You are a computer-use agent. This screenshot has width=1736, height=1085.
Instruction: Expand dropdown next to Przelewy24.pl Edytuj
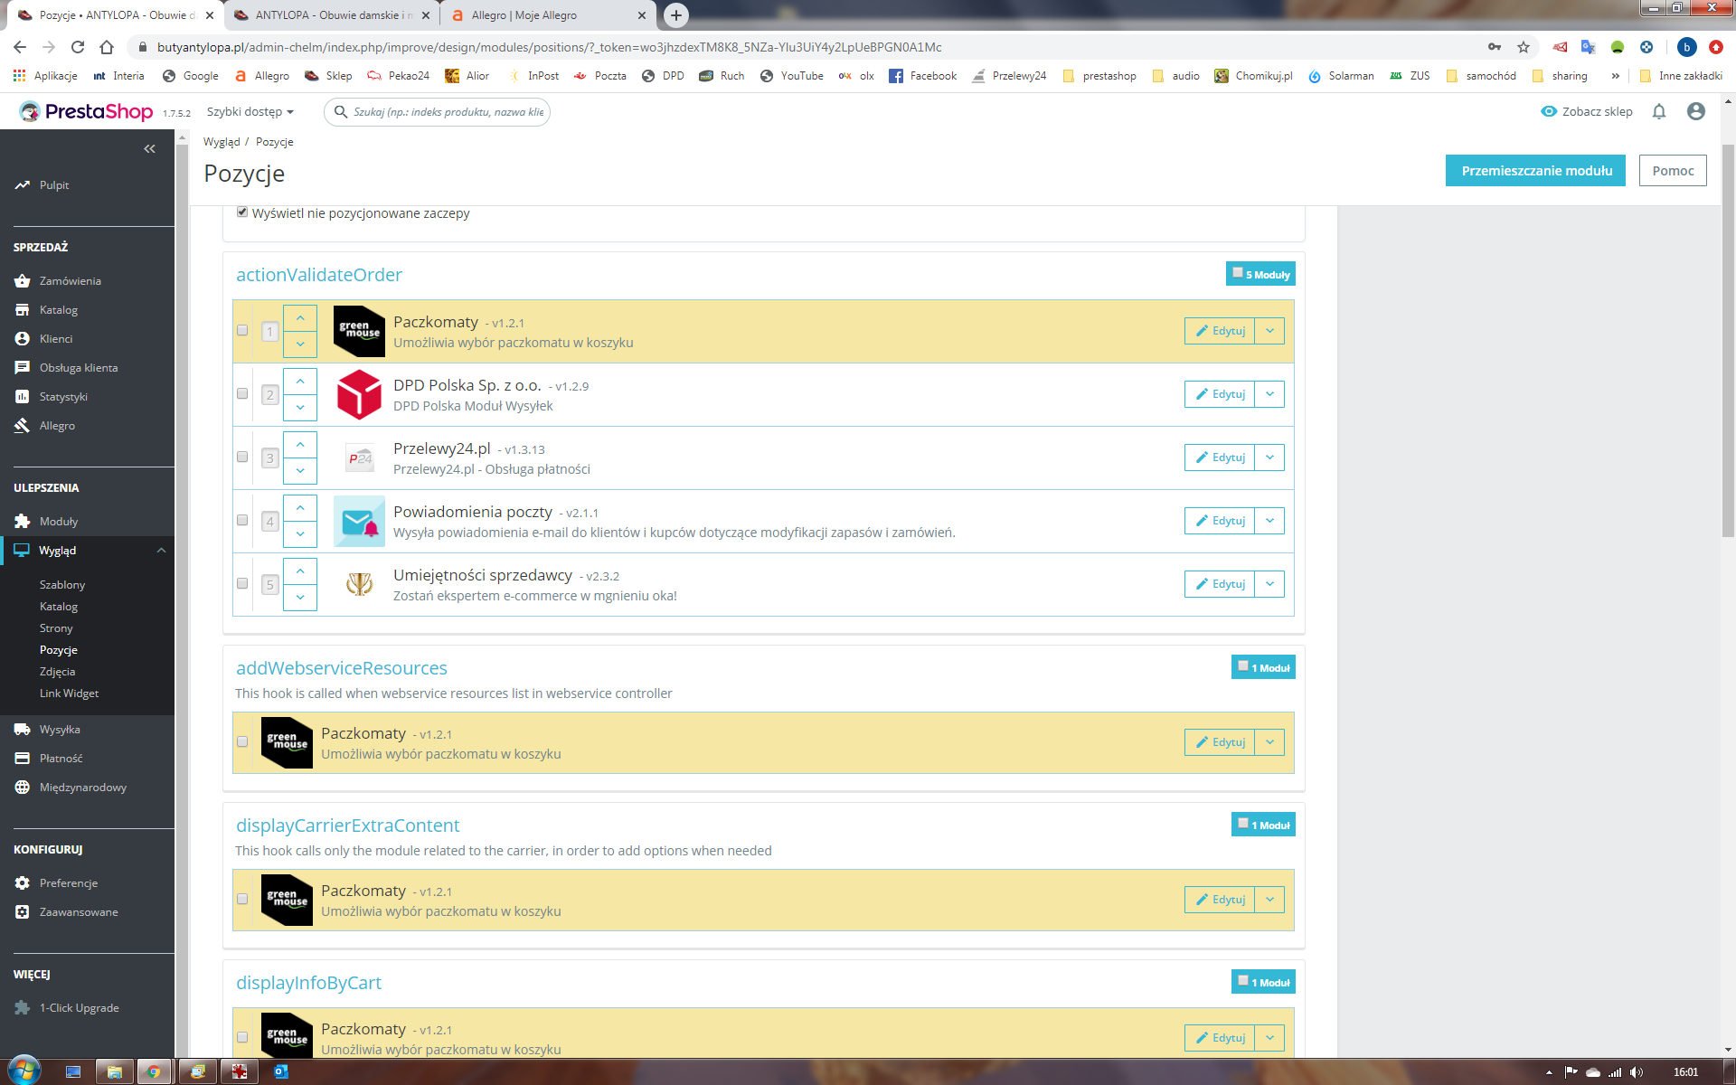point(1269,458)
